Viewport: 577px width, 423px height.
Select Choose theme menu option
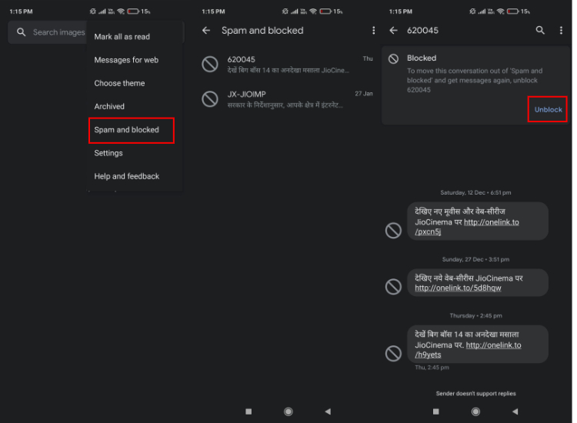[x=119, y=83]
